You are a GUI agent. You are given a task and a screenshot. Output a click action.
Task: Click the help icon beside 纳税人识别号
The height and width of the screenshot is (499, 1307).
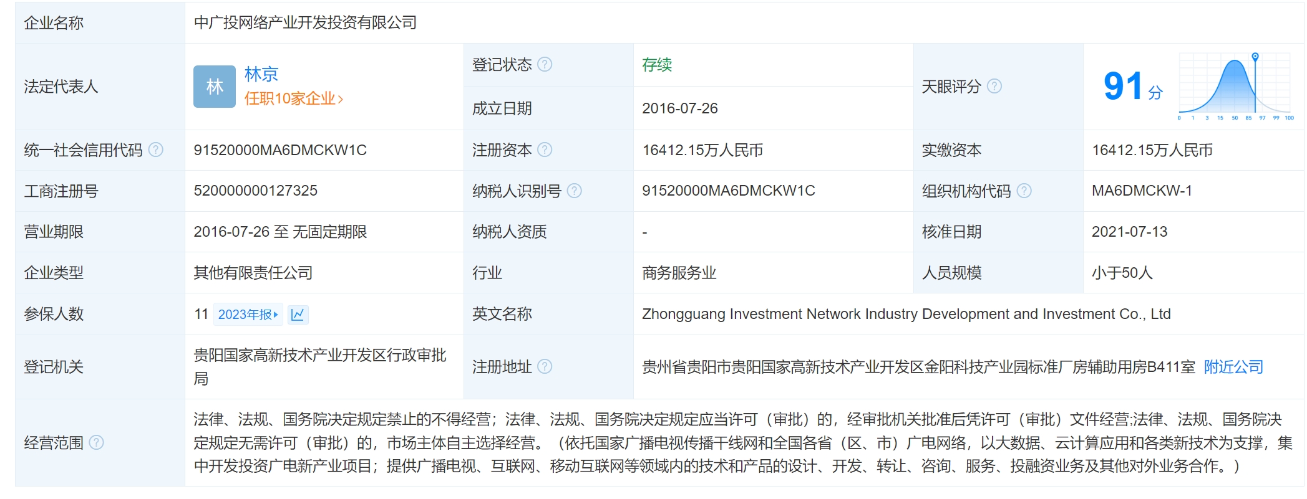coord(575,191)
